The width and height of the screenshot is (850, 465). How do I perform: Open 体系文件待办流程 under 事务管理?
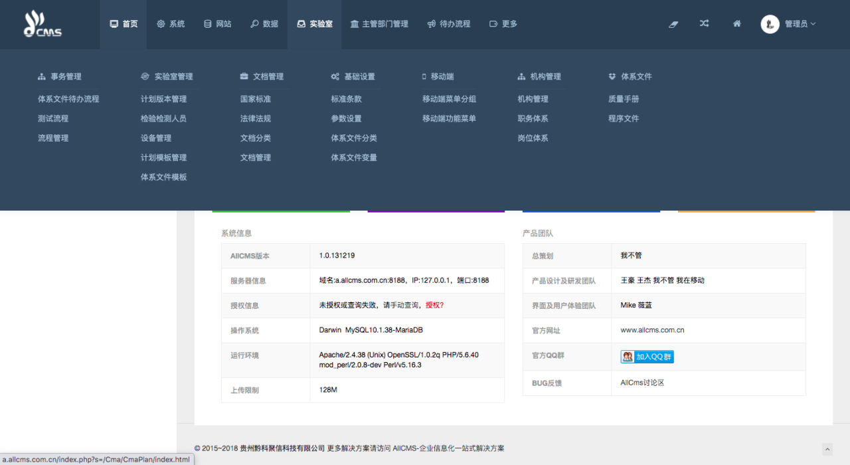coord(68,99)
